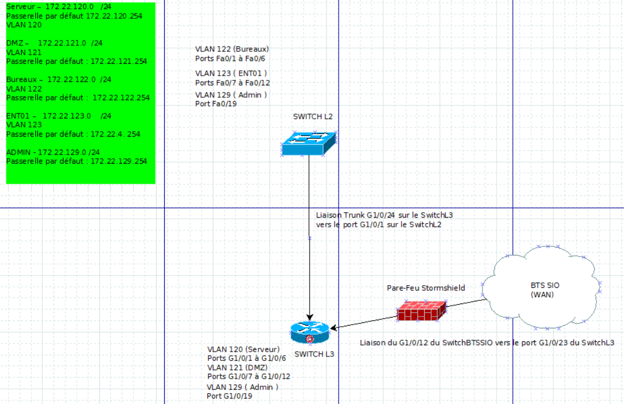Image resolution: width=624 pixels, height=404 pixels.
Task: Click the "Port Fa0/19" text near Switch L2
Action: (216, 104)
